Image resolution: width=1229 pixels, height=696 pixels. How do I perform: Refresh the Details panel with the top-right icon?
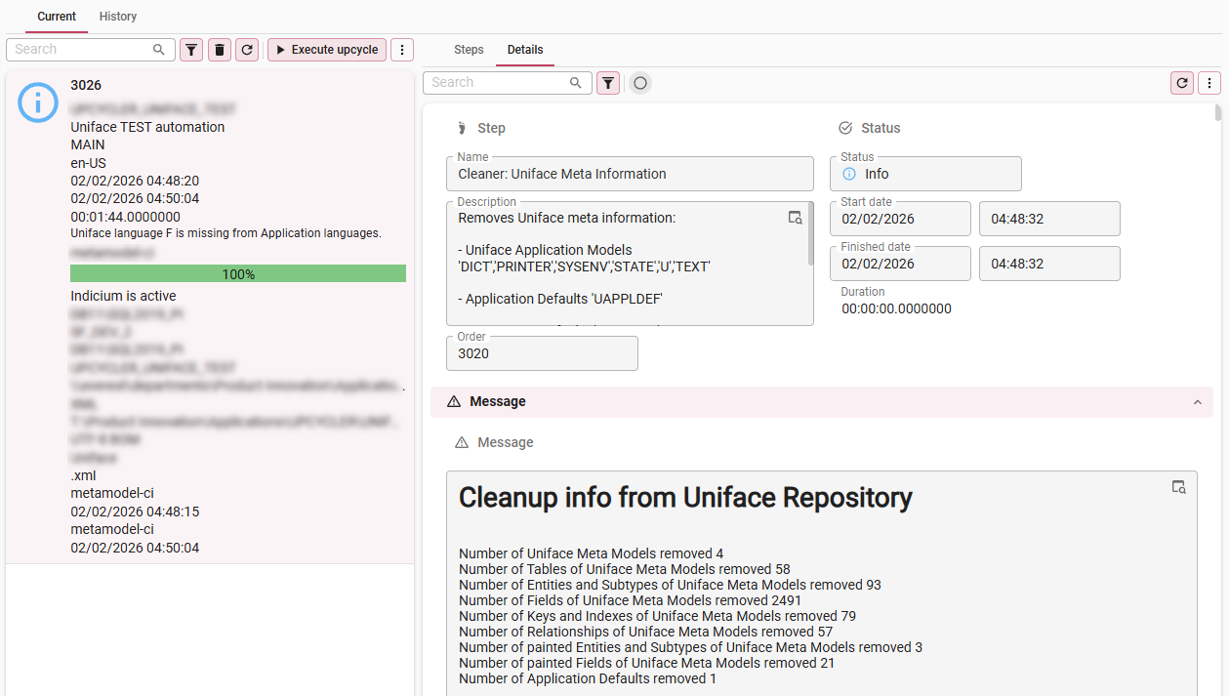(1182, 83)
